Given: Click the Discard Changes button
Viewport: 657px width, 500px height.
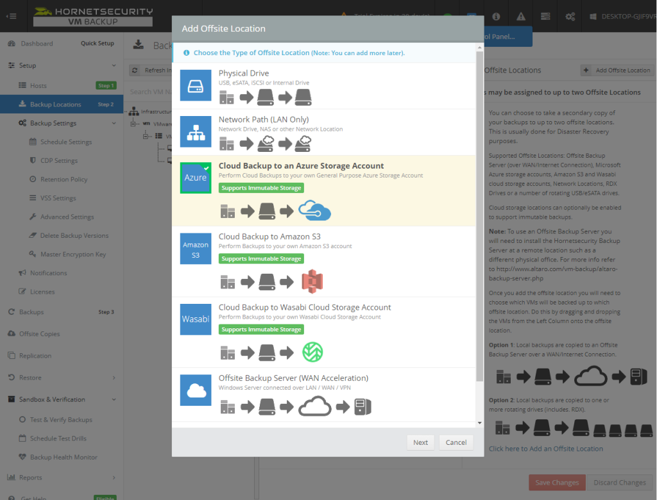Looking at the screenshot, I should (x=620, y=483).
